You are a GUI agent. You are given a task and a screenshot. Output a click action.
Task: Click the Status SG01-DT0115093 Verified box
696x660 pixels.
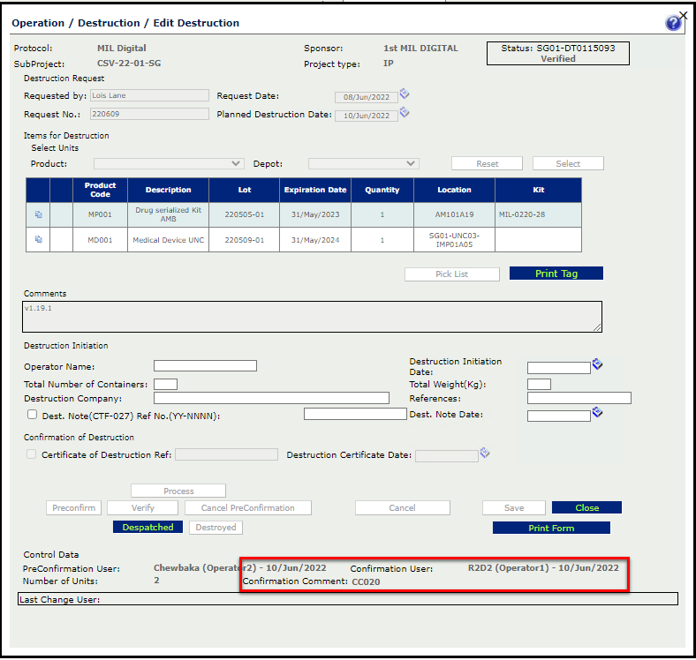pyautogui.click(x=558, y=53)
